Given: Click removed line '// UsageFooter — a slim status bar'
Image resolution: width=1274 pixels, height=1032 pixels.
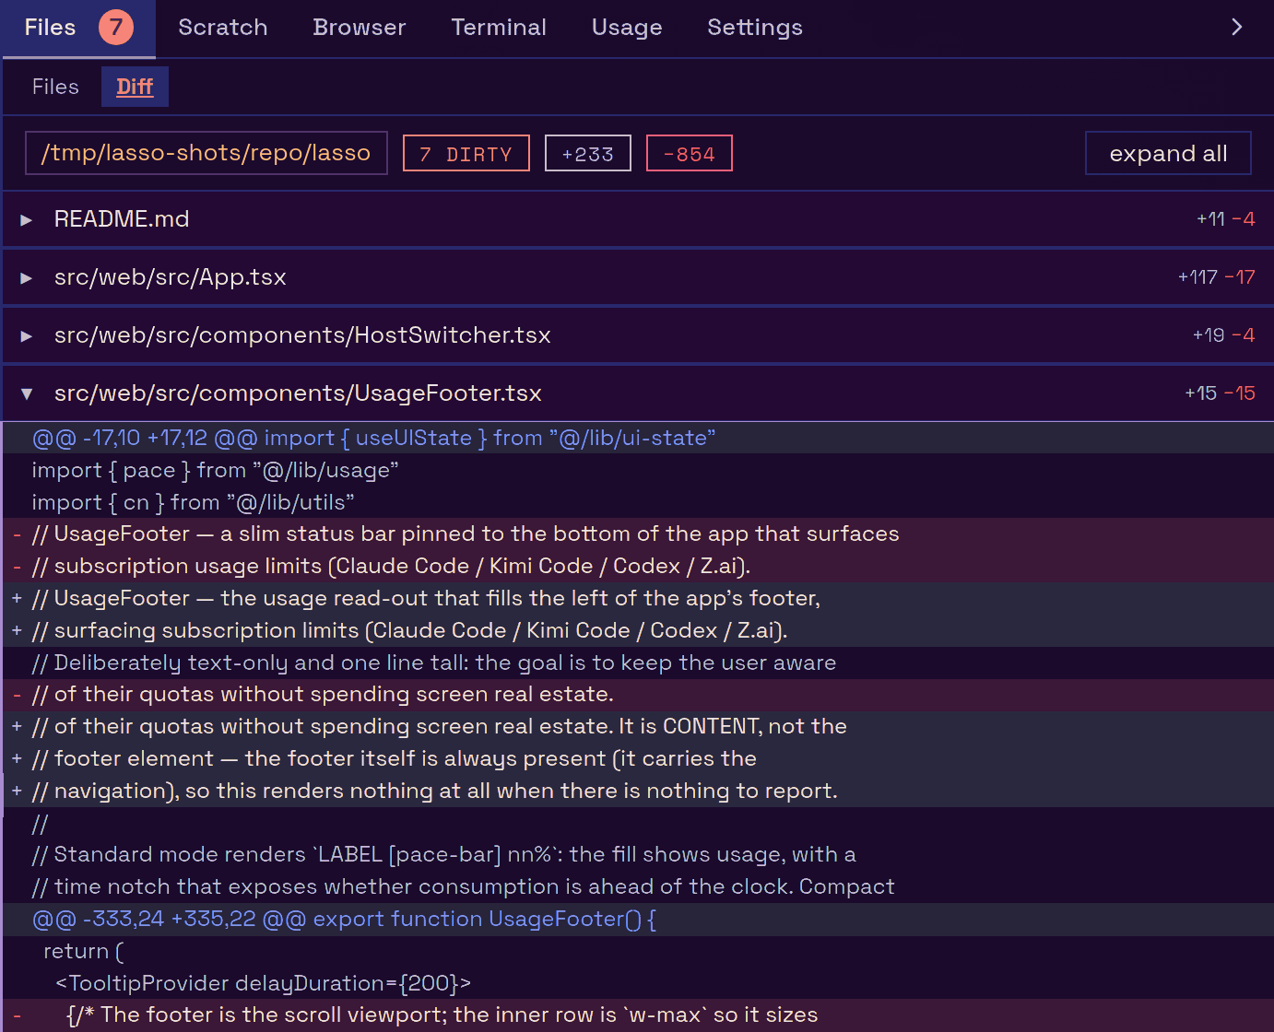Looking at the screenshot, I should point(638,534).
